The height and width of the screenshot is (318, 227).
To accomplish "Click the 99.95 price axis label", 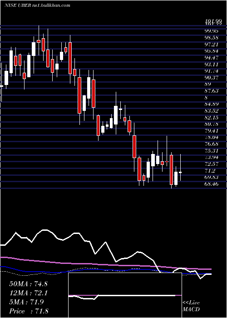I will click(x=212, y=31).
